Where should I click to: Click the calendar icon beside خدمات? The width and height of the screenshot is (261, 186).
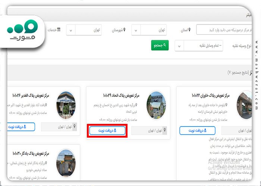click(59, 29)
